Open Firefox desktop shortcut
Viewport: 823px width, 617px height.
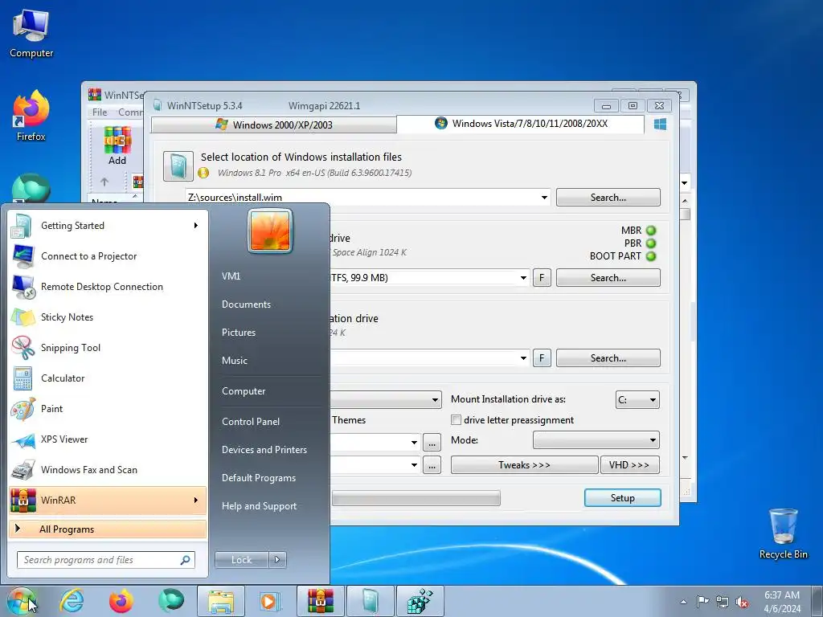[31, 116]
